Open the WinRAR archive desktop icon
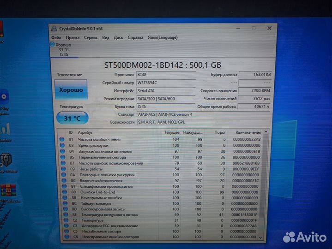This screenshot has width=332, height=249. pyautogui.click(x=8, y=190)
